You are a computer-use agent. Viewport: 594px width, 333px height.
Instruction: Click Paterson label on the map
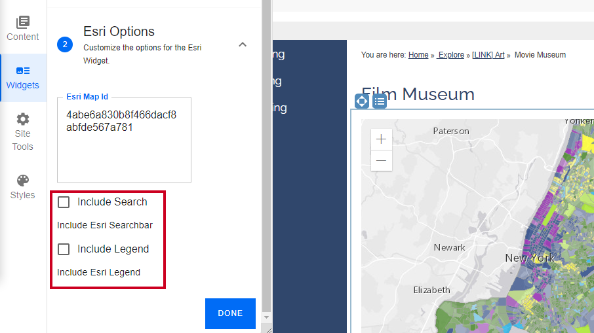pyautogui.click(x=451, y=131)
